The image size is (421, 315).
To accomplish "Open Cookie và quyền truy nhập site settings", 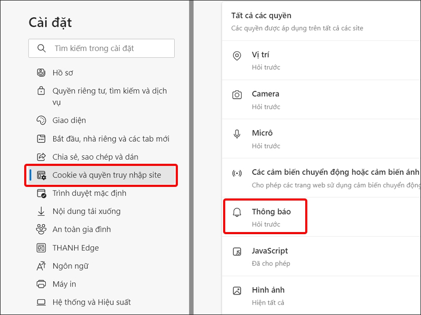I will click(x=101, y=175).
